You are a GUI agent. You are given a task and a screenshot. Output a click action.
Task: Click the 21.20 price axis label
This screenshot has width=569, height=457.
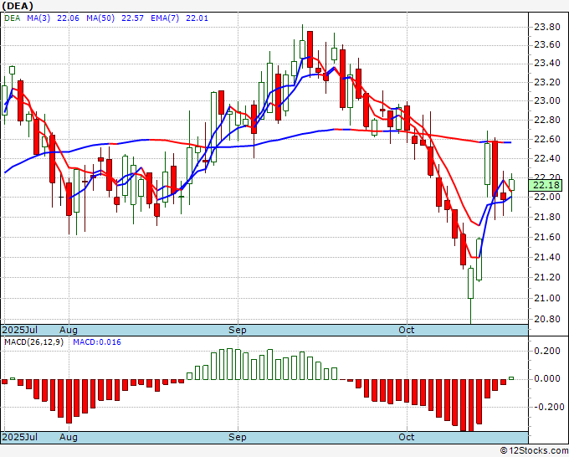pyautogui.click(x=546, y=277)
